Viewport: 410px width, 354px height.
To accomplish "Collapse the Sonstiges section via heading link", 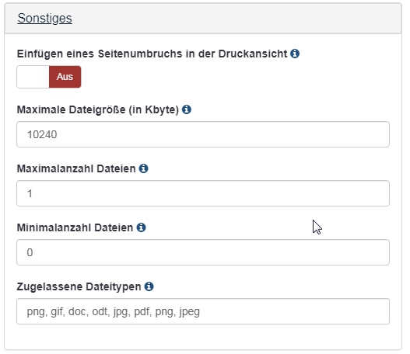I will pos(44,19).
